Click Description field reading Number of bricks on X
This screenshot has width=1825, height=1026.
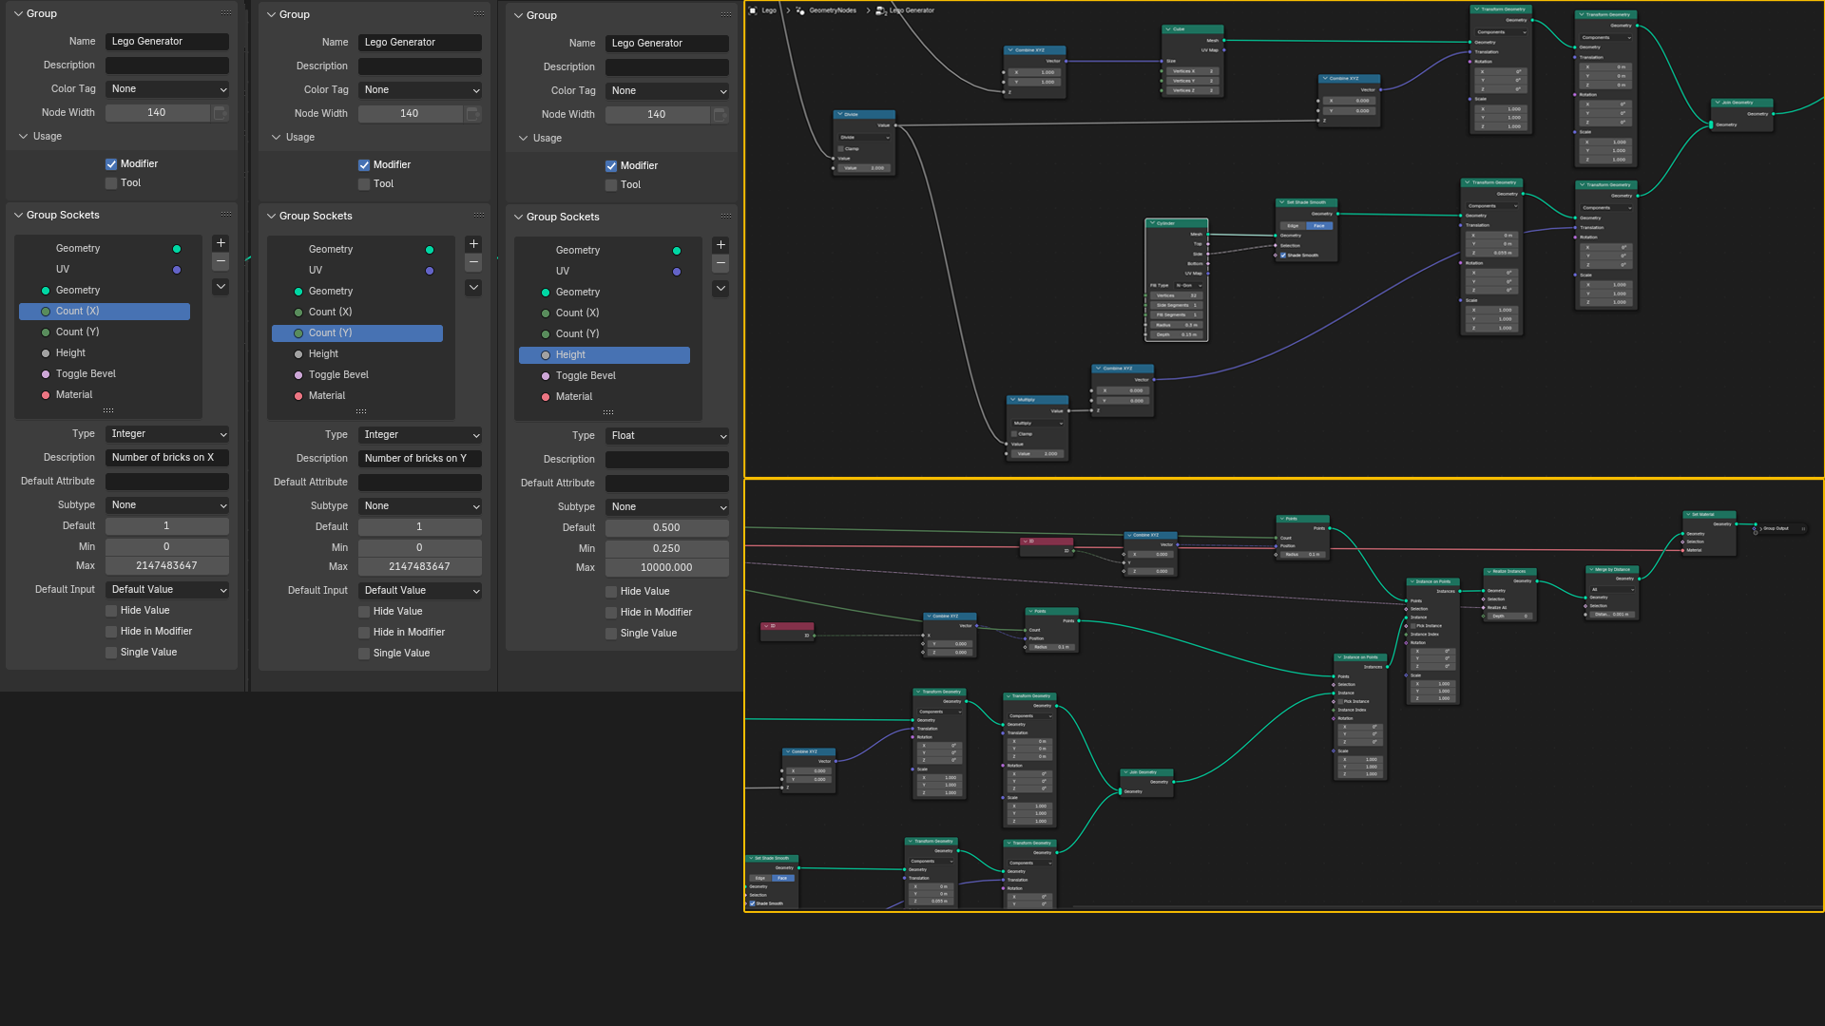tap(167, 458)
